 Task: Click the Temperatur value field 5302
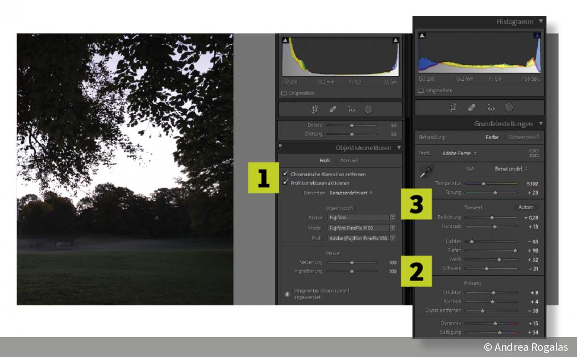click(532, 184)
